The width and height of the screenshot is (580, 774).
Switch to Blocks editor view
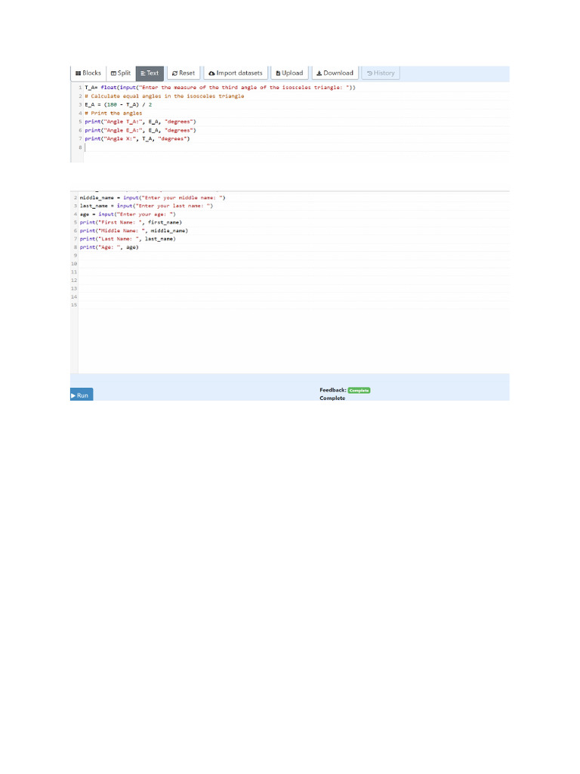88,73
